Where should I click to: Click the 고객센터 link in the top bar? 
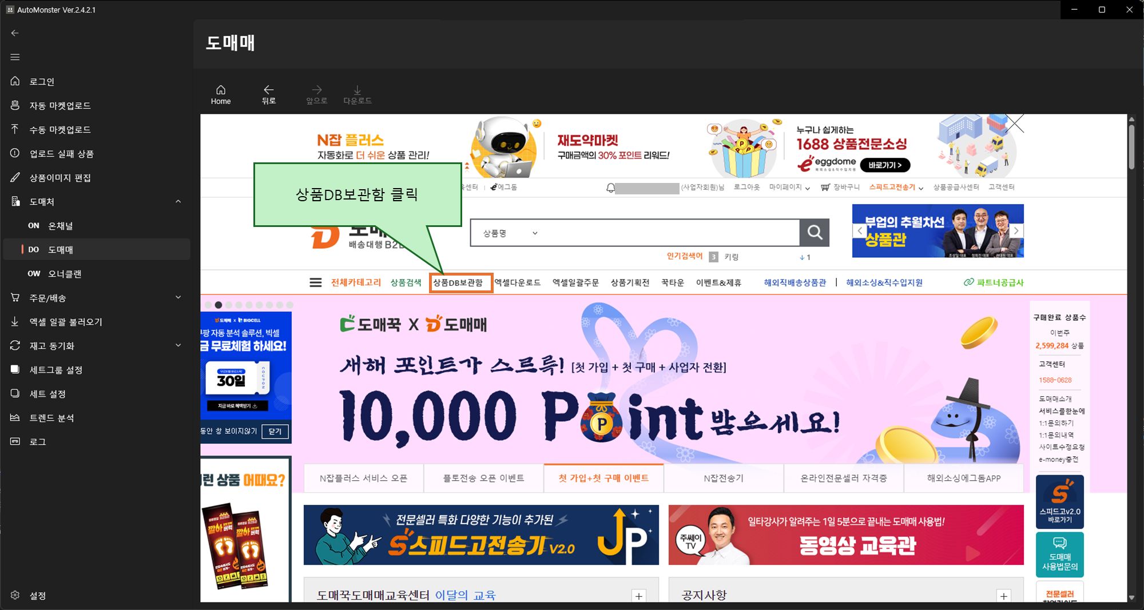click(x=1001, y=188)
